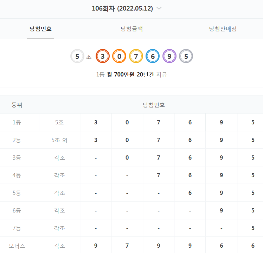This screenshot has width=263, height=253.
Task: Click the digit 0 in 3등 row
Action: click(127, 158)
